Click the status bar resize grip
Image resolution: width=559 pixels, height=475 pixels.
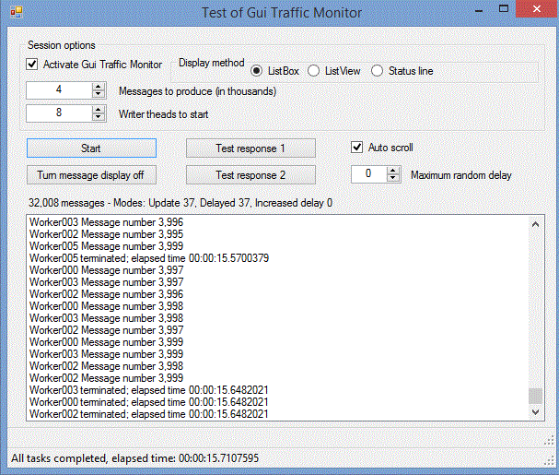pyautogui.click(x=549, y=461)
